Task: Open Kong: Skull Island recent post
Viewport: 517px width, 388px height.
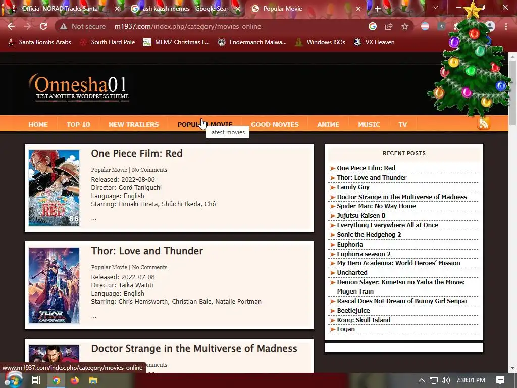Action: tap(364, 320)
